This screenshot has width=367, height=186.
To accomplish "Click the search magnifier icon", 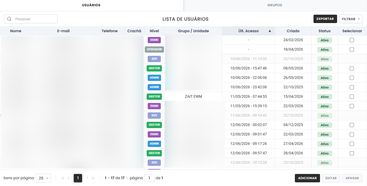I will point(9,19).
